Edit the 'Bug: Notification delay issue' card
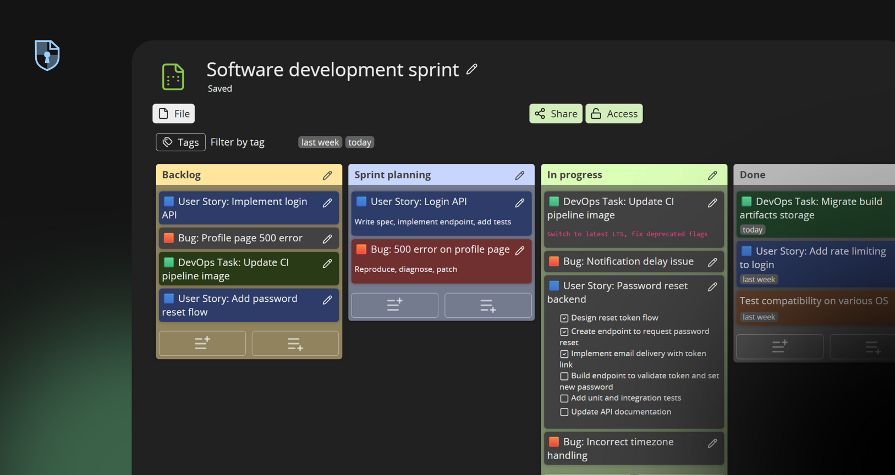Screen dimensions: 895x475 click(x=712, y=262)
